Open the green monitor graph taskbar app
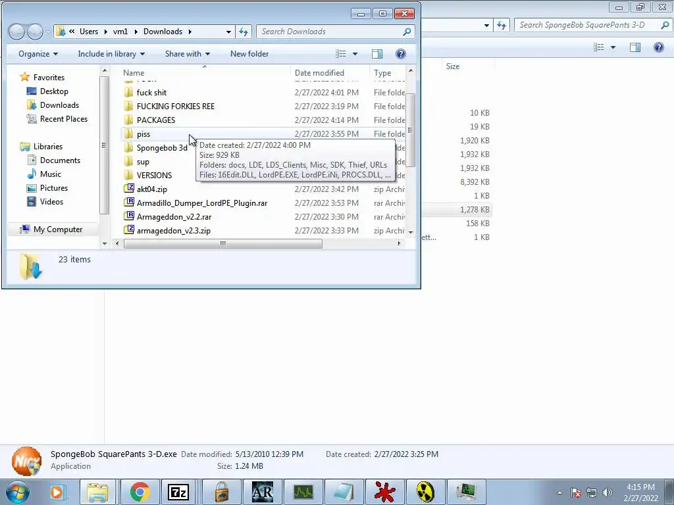674x505 pixels. pyautogui.click(x=303, y=492)
